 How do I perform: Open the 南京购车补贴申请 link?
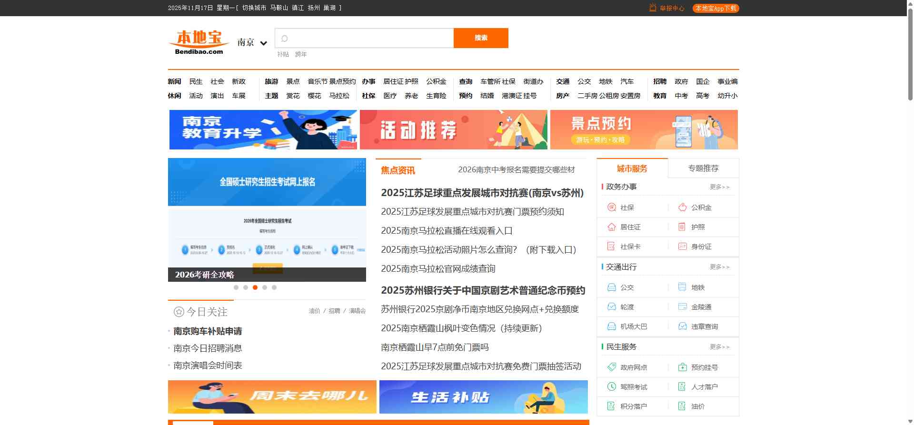(x=208, y=331)
